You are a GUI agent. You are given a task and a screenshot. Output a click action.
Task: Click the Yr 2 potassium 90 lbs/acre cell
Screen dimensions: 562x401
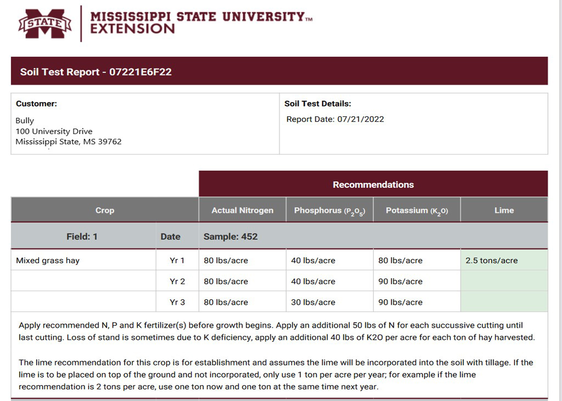[x=417, y=281]
